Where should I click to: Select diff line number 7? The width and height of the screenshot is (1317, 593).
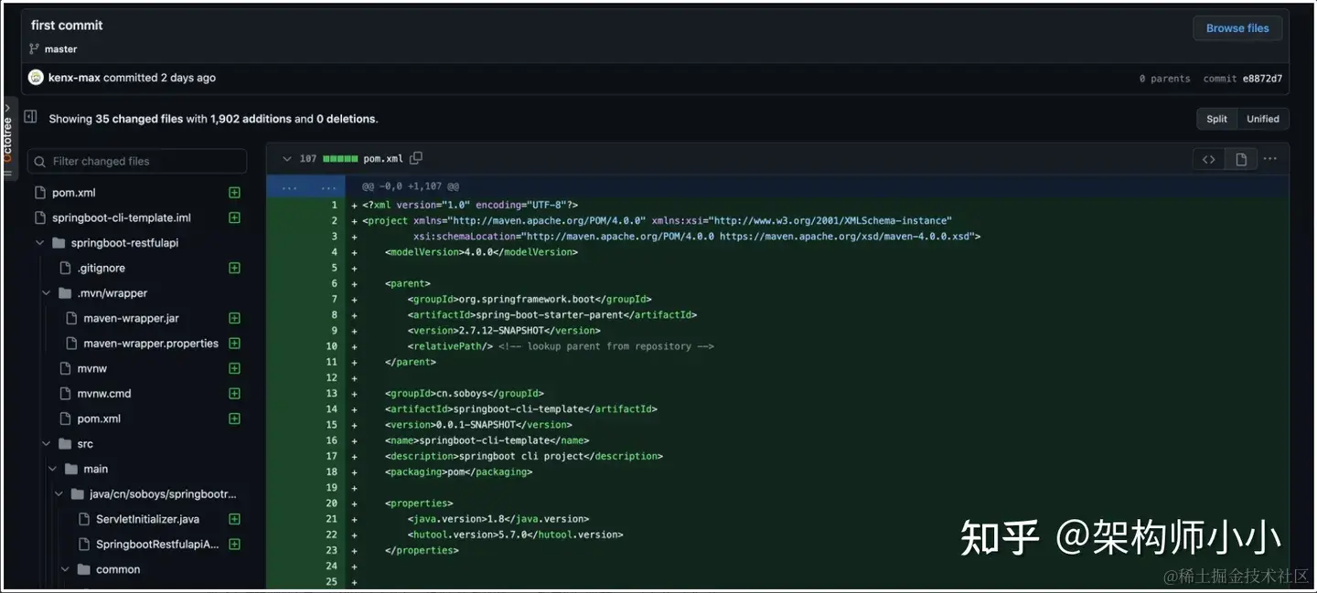click(334, 299)
